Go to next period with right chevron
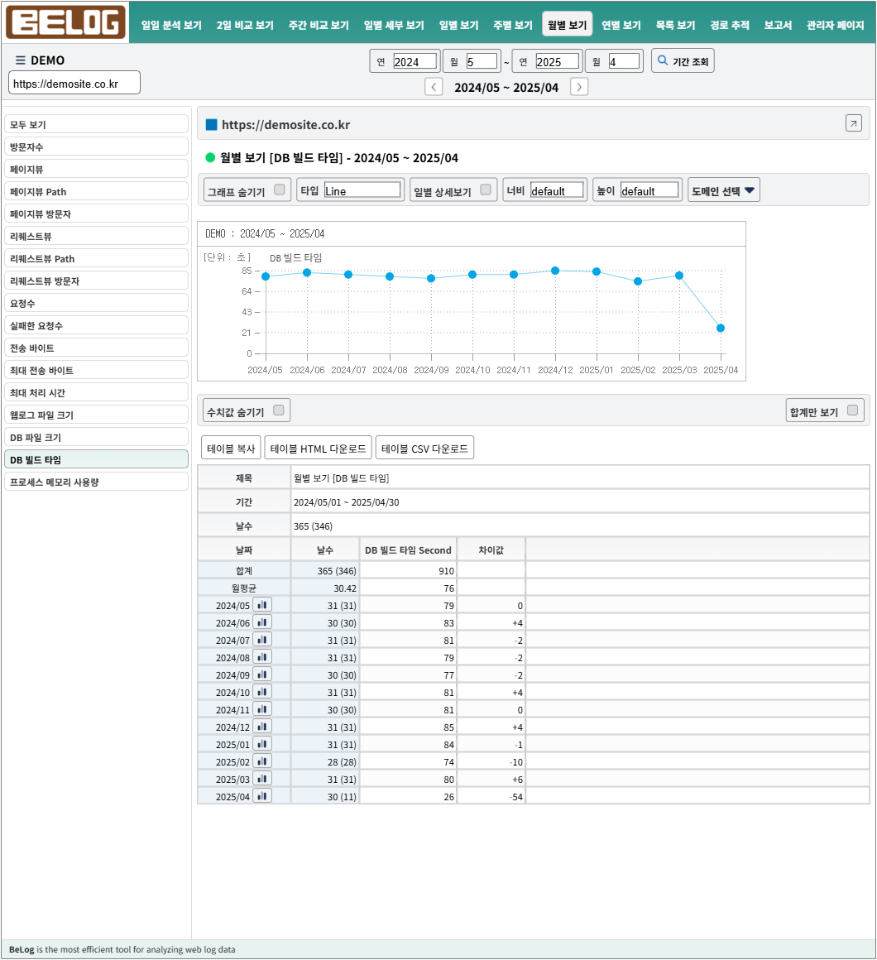The width and height of the screenshot is (877, 960). point(579,87)
